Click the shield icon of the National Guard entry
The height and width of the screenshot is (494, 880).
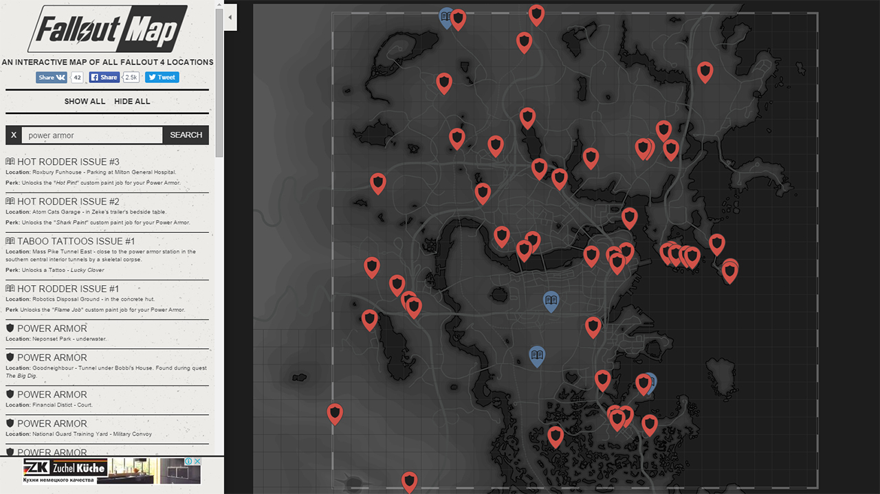tap(10, 423)
